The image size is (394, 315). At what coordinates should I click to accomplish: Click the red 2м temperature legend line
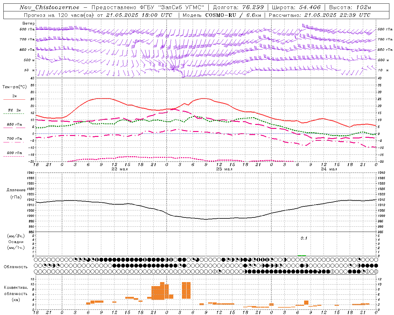click(14, 99)
